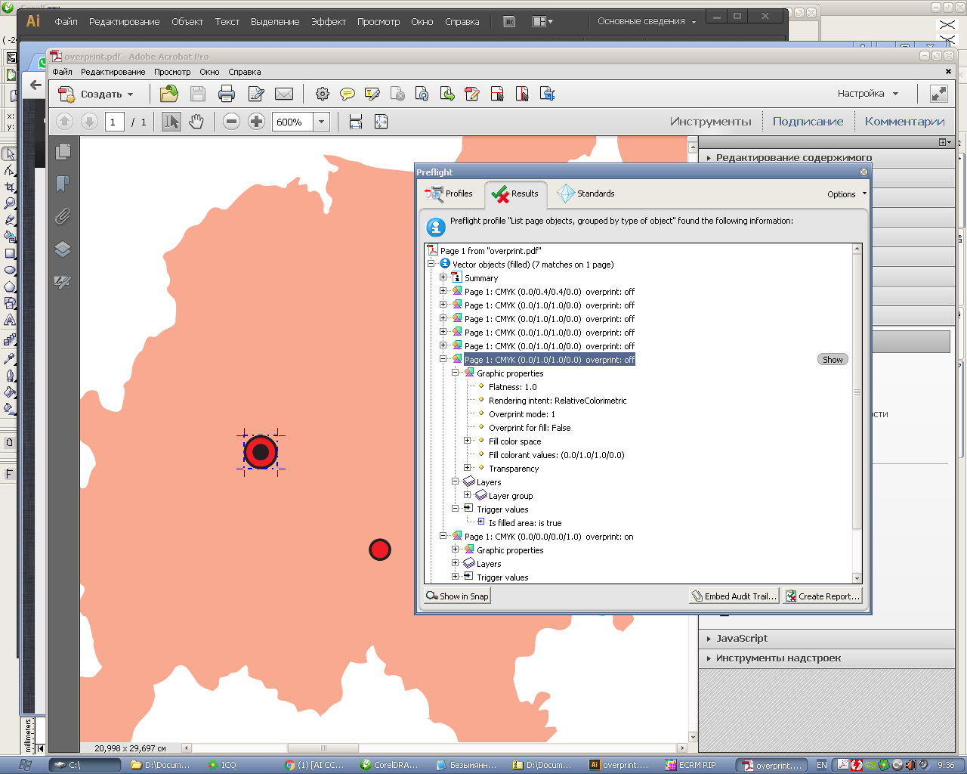The width and height of the screenshot is (967, 774).
Task: Expand the Fill color space tree node
Action: [x=467, y=441]
